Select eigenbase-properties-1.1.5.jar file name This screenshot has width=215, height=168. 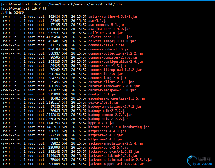(117, 98)
